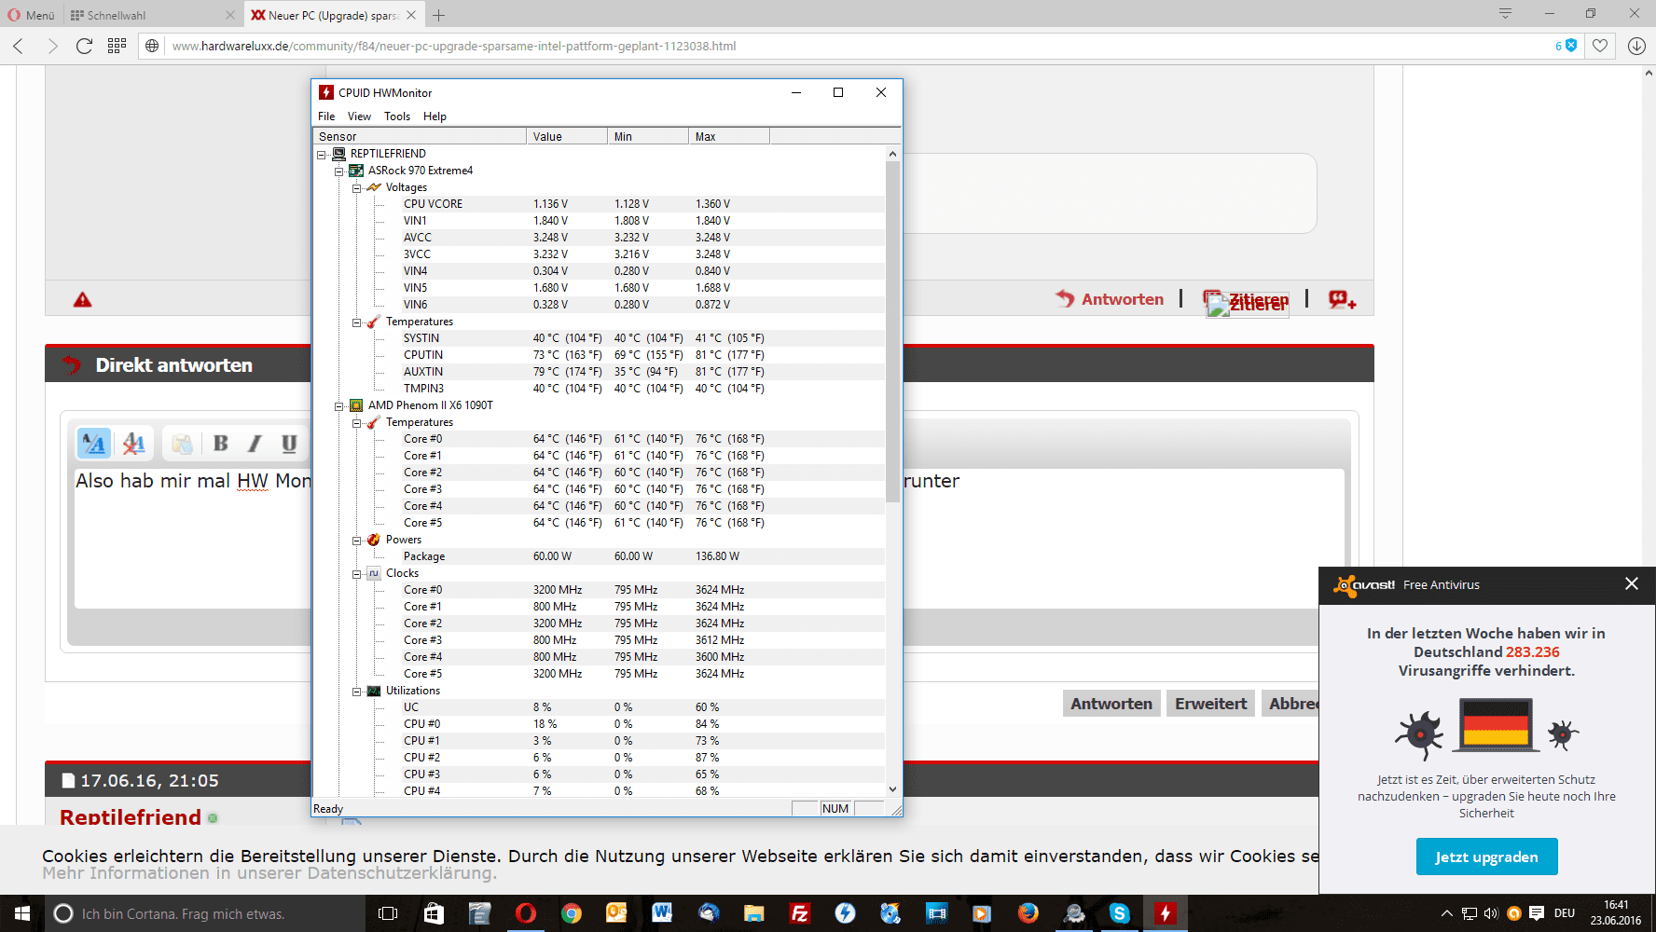Viewport: 1656px width, 932px height.
Task: Close the Schnellwahl tab
Action: point(230,15)
